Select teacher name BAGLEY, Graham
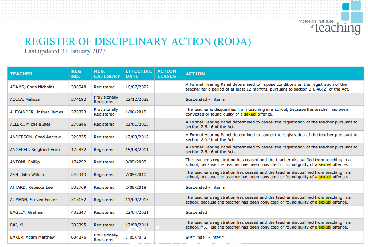The height and width of the screenshot is (247, 368). pyautogui.click(x=26, y=212)
